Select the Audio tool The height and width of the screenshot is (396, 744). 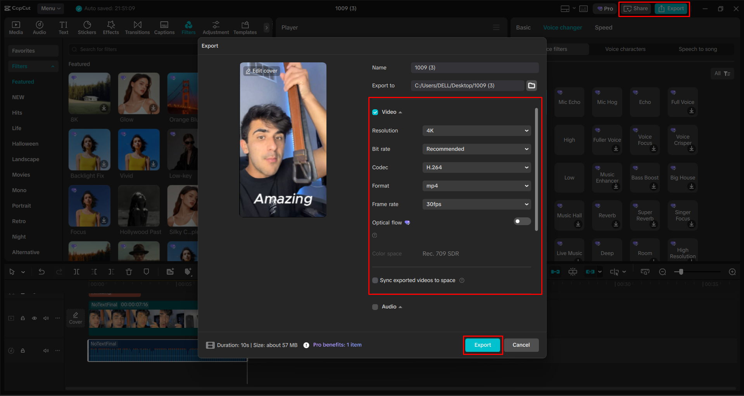(x=39, y=27)
